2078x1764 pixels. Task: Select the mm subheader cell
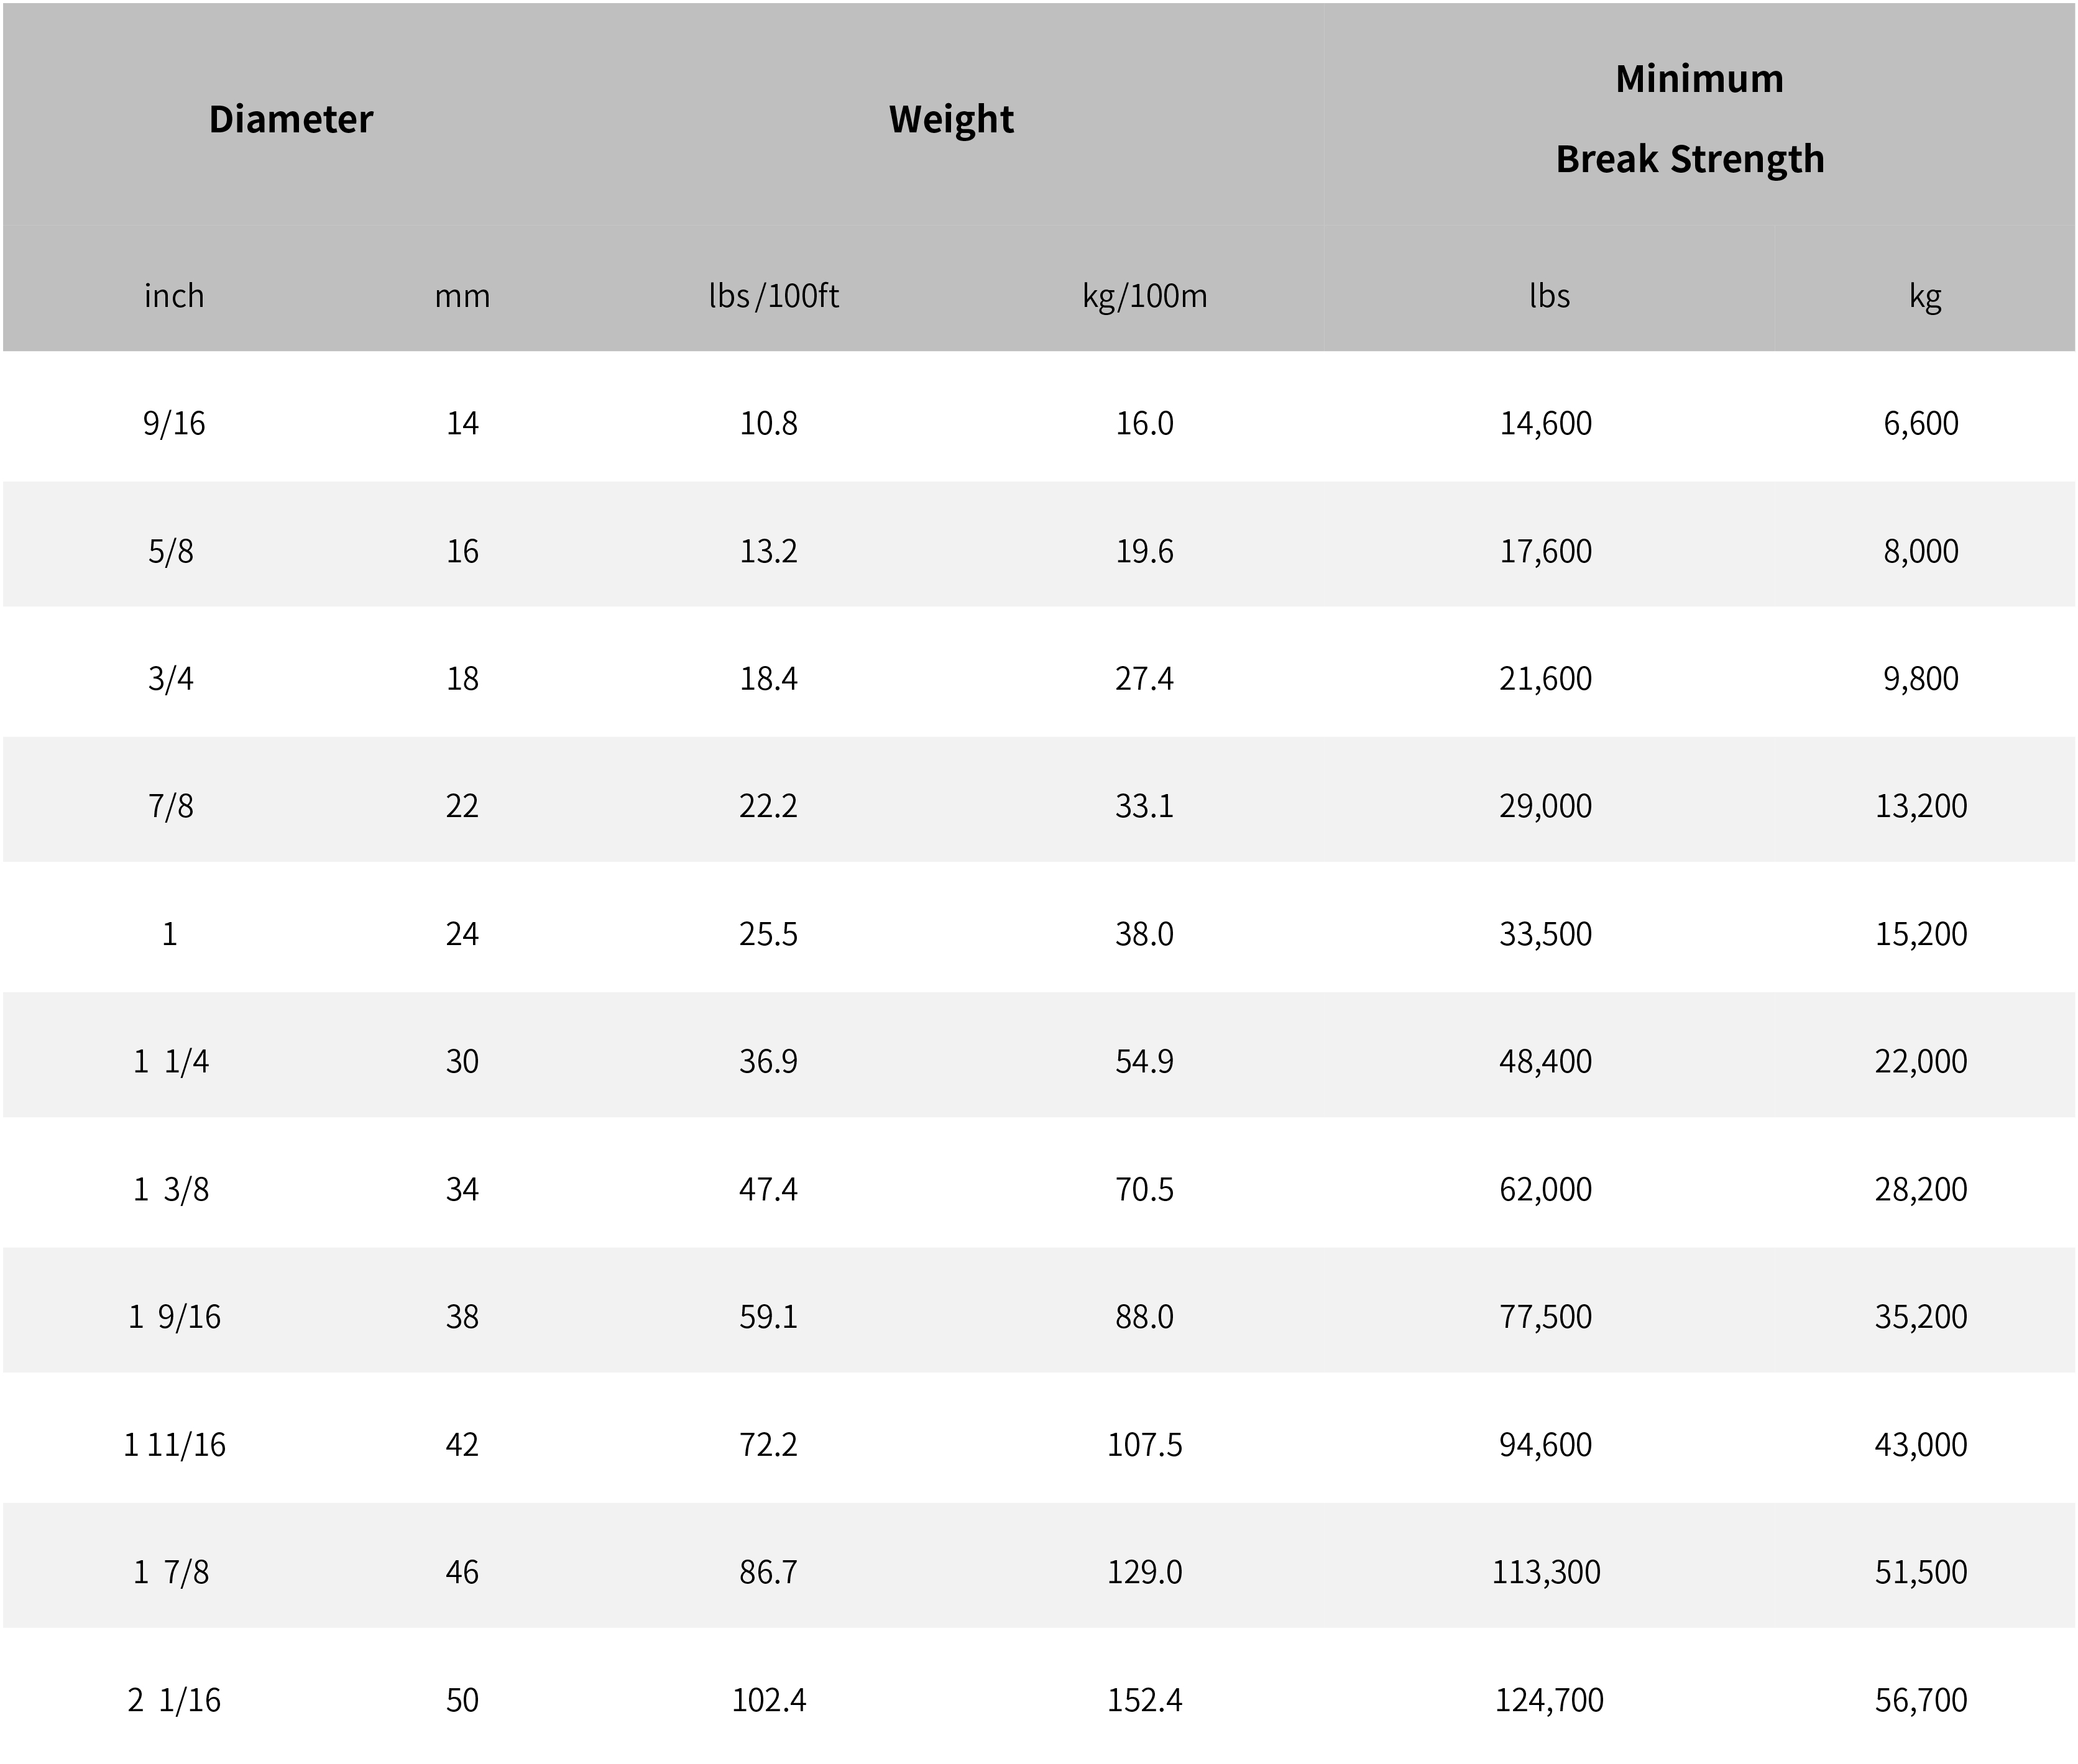pos(462,296)
